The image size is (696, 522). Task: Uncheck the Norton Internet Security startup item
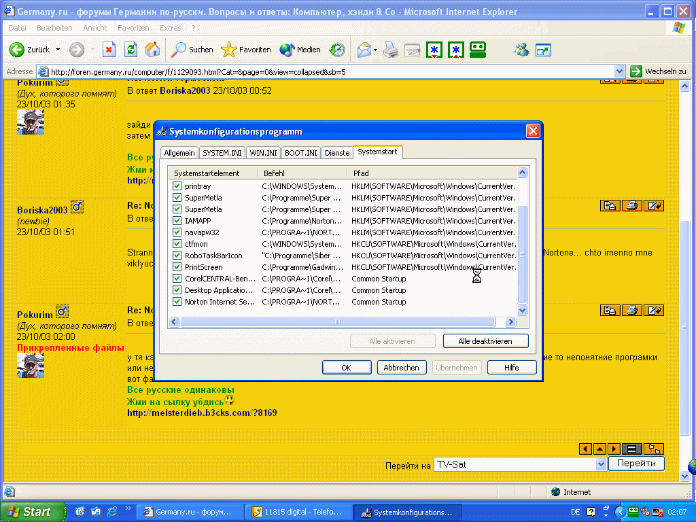click(177, 301)
